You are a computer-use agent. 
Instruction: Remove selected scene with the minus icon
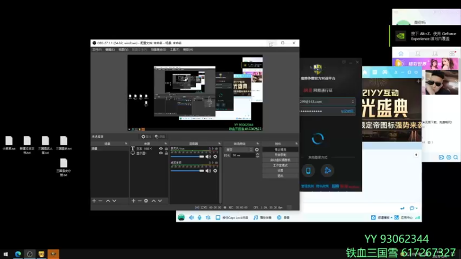(x=100, y=201)
